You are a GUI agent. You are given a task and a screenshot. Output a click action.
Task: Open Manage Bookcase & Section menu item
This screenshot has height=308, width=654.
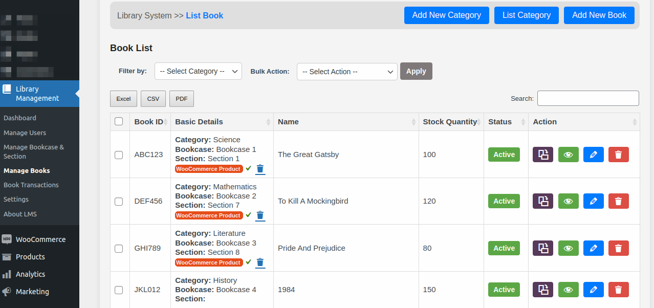[x=34, y=151]
